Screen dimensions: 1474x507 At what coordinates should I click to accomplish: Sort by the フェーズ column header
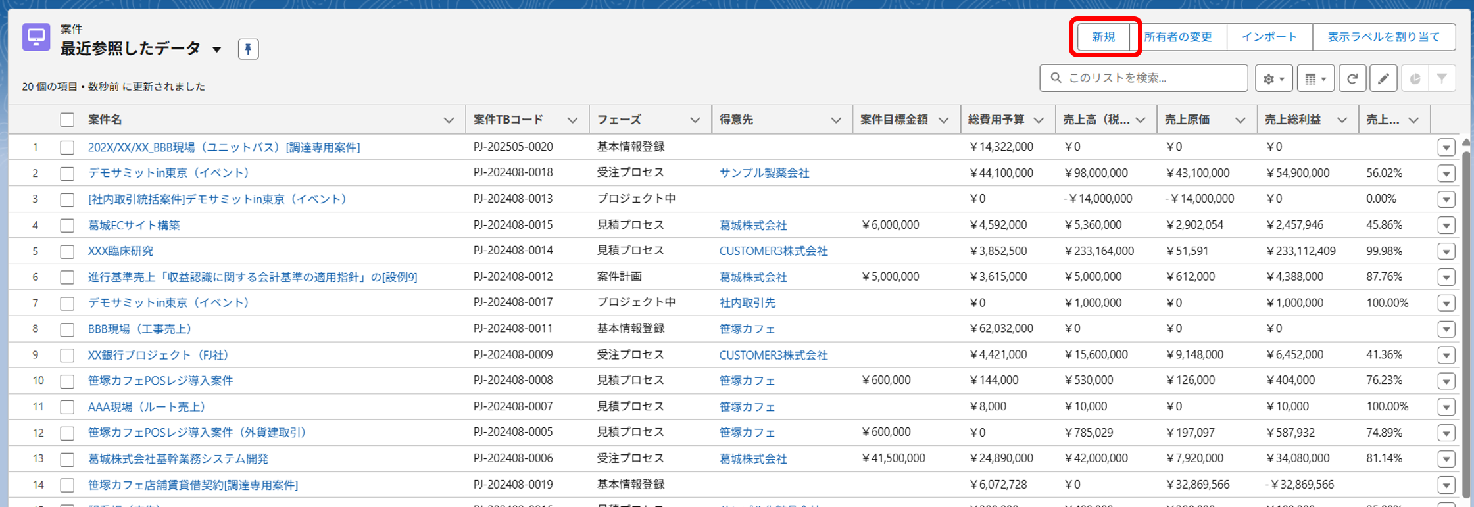[x=619, y=120]
